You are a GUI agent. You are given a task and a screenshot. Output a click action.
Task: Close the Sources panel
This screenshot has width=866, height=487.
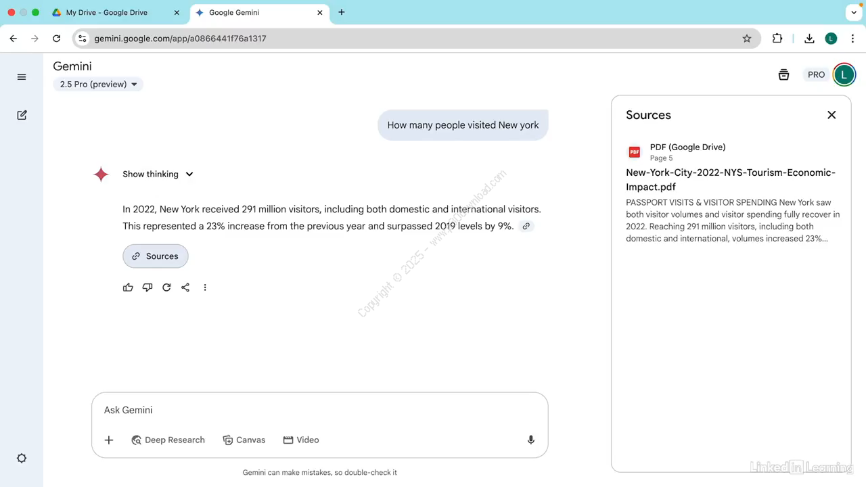(831, 115)
